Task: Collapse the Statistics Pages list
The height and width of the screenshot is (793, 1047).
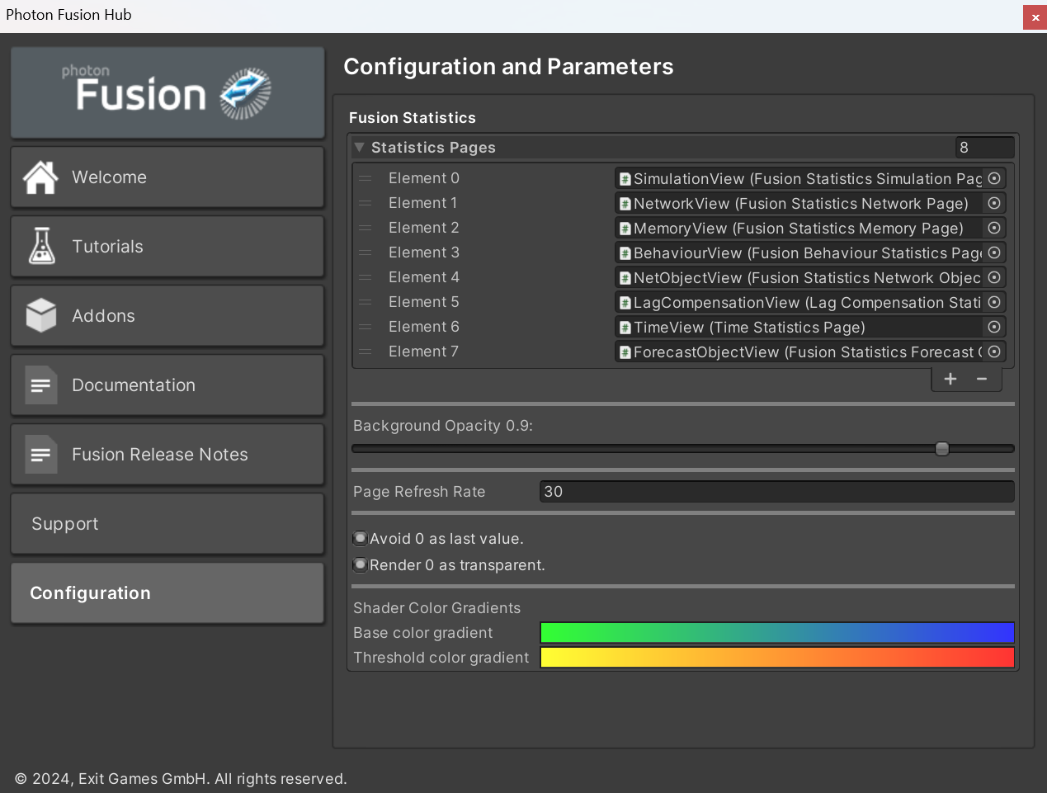Action: point(359,147)
